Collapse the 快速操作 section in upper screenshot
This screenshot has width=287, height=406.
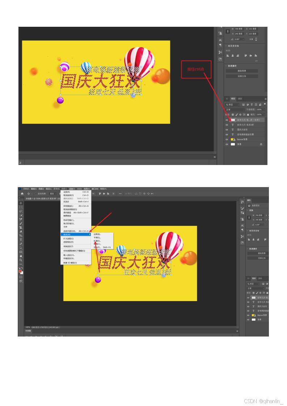(x=225, y=66)
